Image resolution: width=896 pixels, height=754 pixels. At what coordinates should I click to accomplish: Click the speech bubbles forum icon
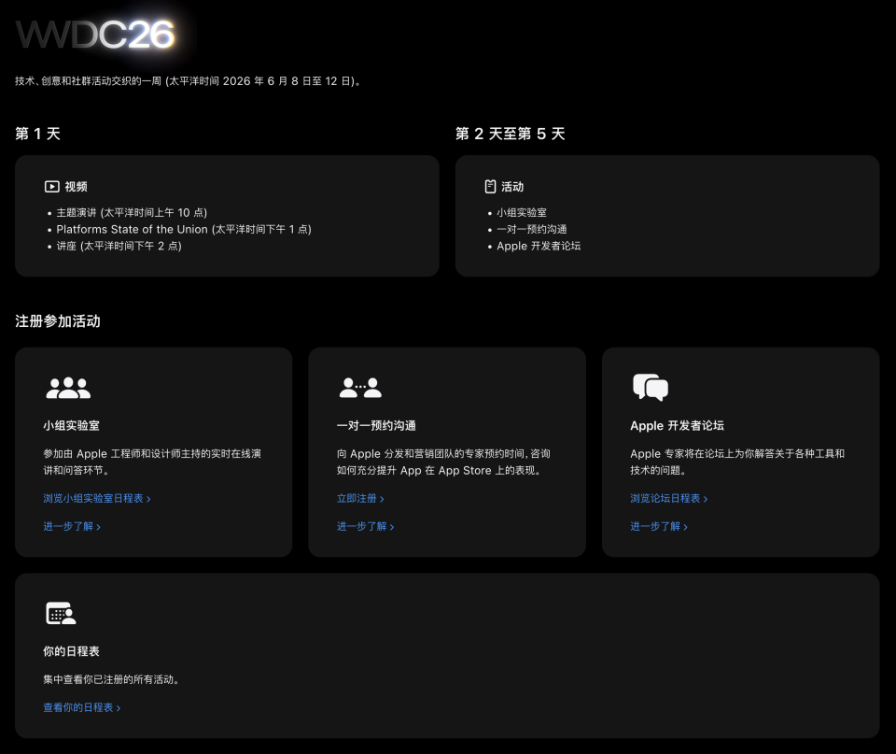(651, 388)
